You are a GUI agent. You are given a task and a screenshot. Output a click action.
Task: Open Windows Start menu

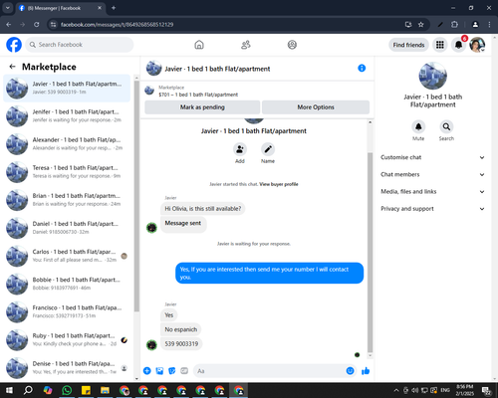pyautogui.click(x=9, y=390)
